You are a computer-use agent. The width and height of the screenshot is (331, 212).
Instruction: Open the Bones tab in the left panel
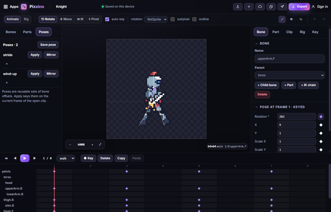(11, 32)
